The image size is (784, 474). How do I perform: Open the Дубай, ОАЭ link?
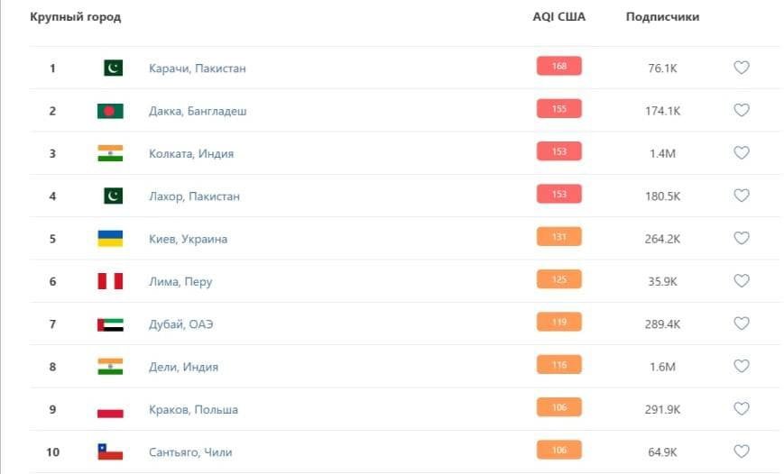click(x=180, y=324)
